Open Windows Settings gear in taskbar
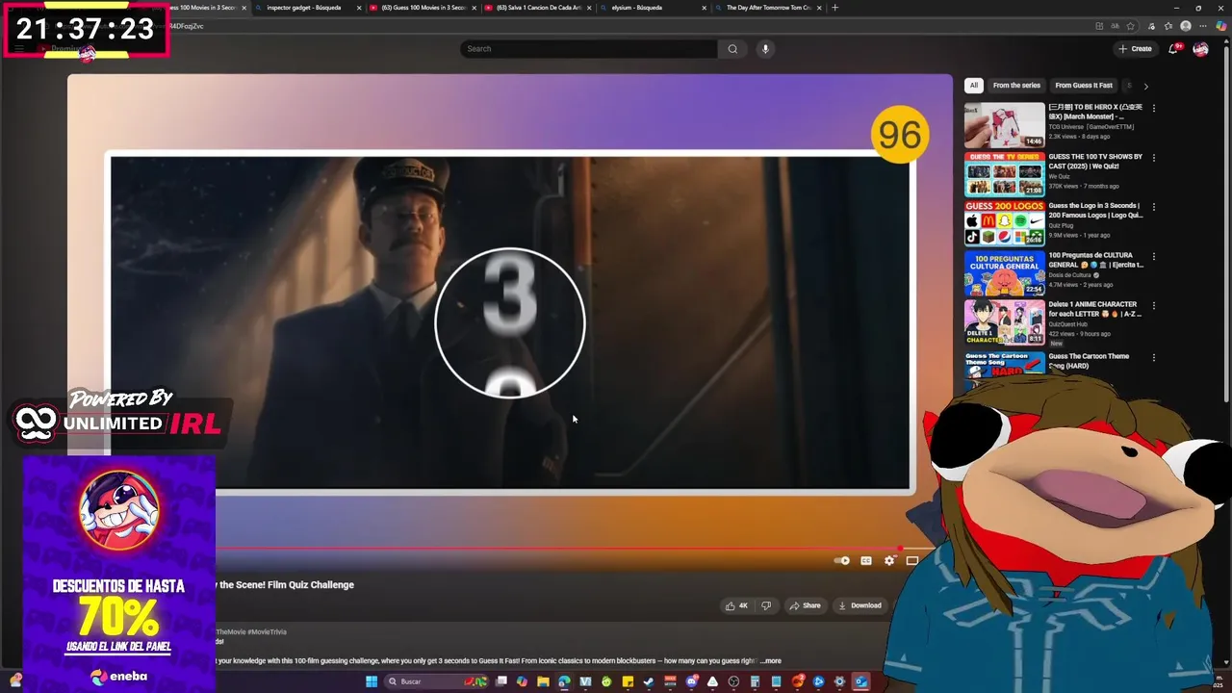This screenshot has height=693, width=1232. click(x=839, y=681)
